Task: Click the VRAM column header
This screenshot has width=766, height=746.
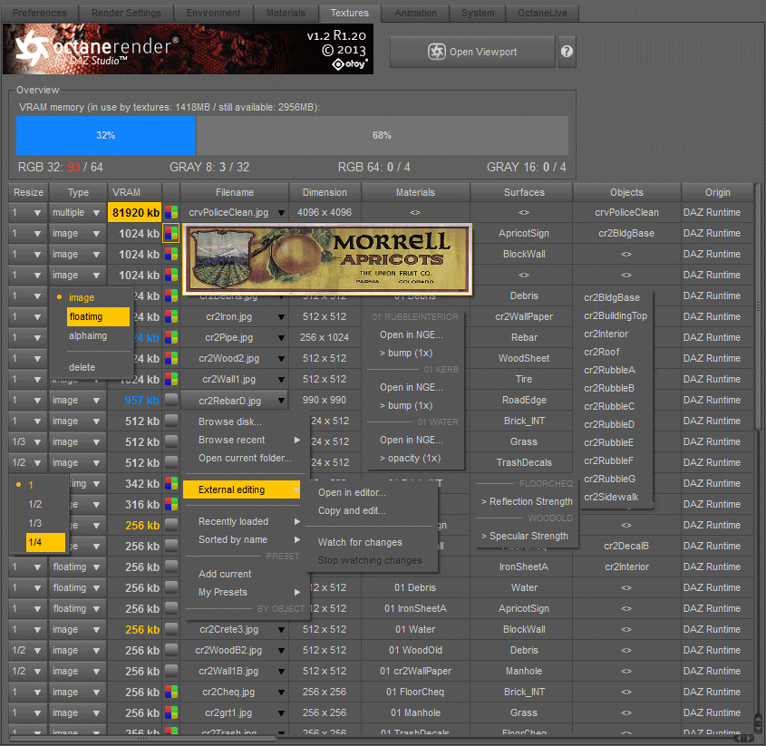Action: [134, 192]
